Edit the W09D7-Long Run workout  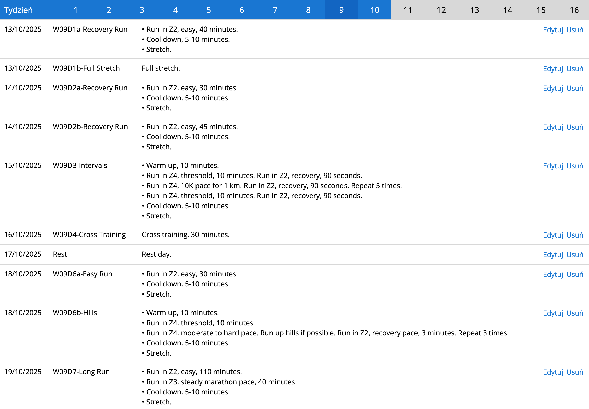click(553, 372)
